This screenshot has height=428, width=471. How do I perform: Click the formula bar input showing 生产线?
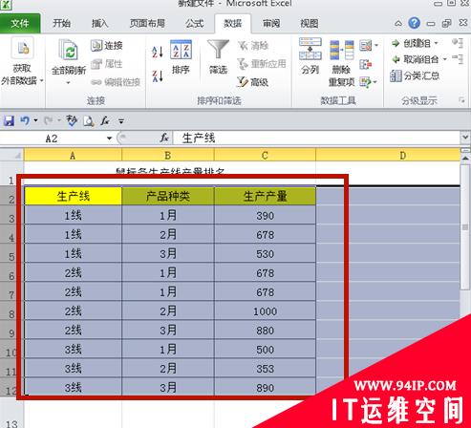point(316,139)
